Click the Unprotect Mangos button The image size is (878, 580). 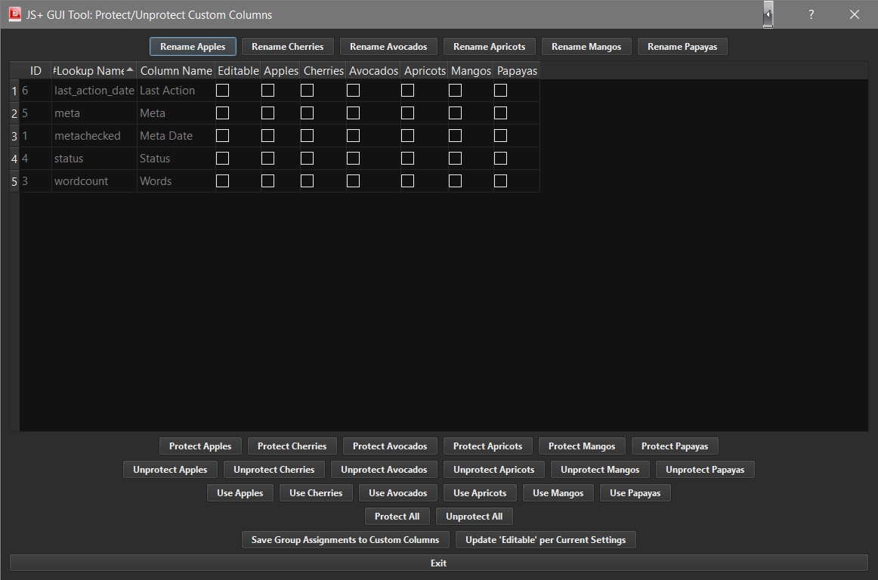click(600, 470)
